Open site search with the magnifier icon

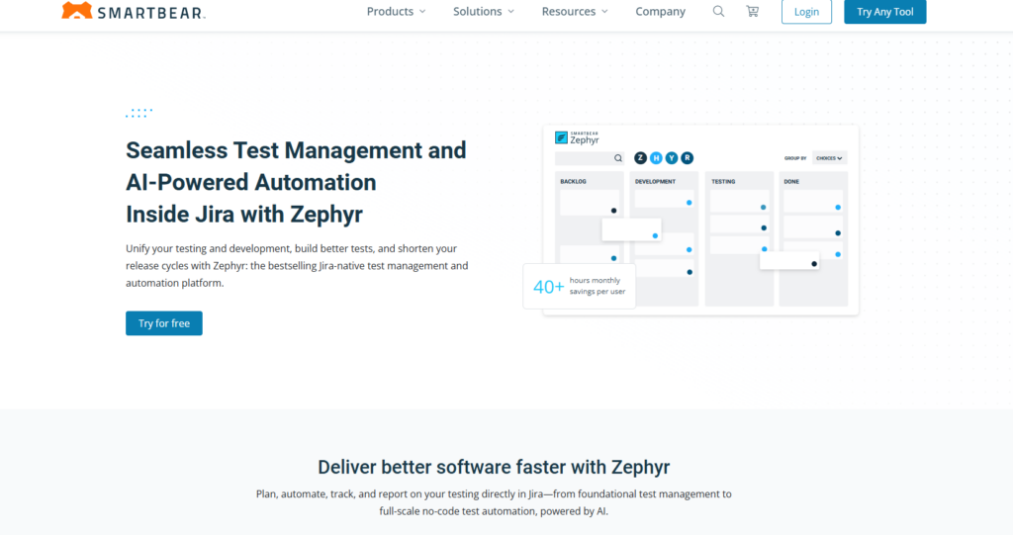(x=718, y=12)
